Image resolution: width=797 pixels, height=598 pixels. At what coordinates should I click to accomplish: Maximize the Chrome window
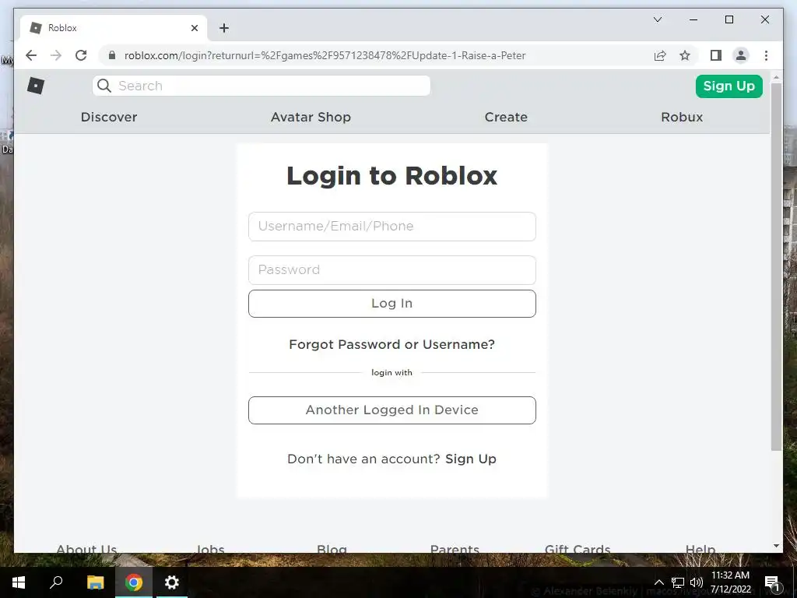729,19
